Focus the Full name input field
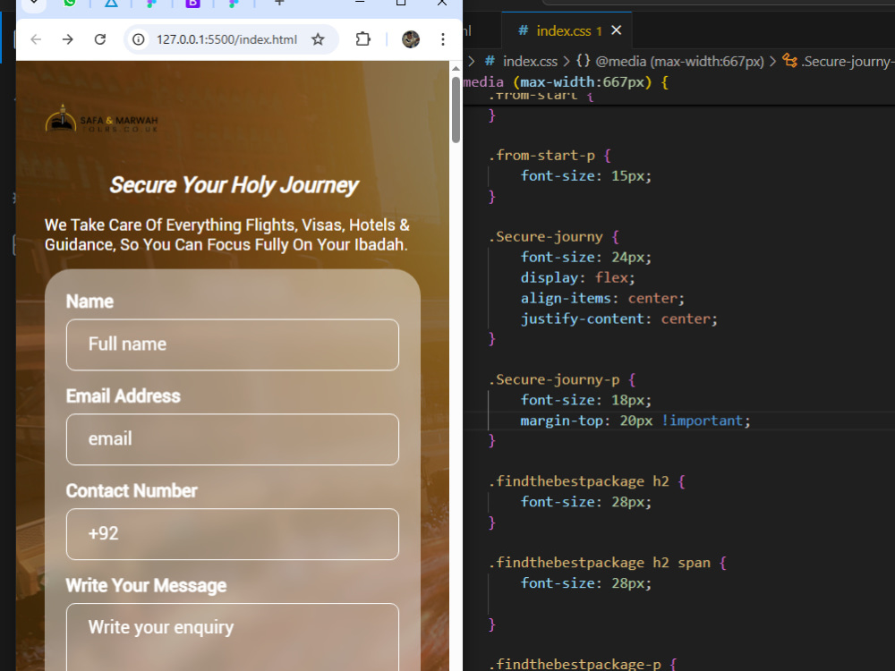 pos(233,344)
